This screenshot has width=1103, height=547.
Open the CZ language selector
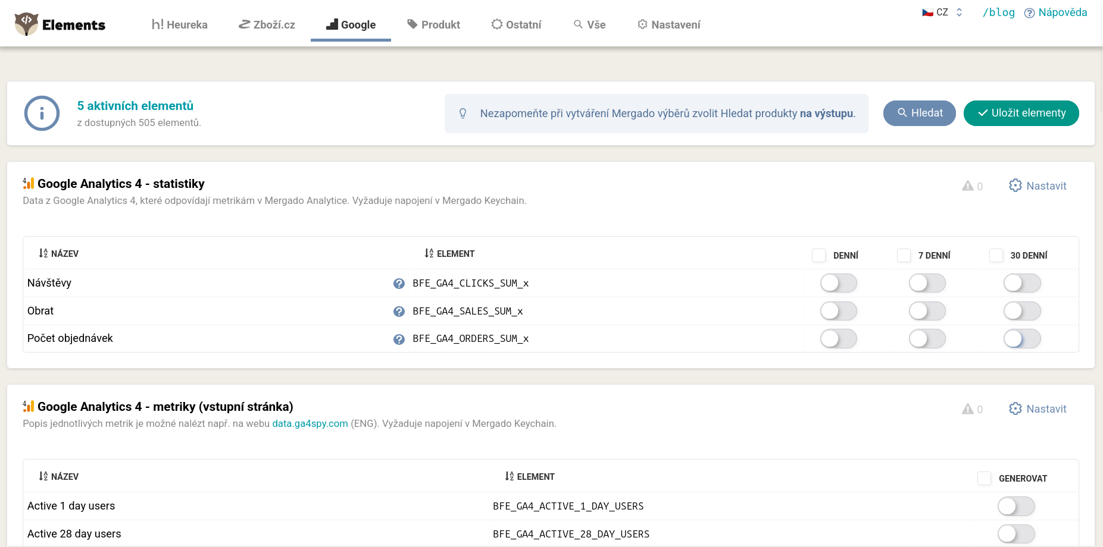coord(942,12)
